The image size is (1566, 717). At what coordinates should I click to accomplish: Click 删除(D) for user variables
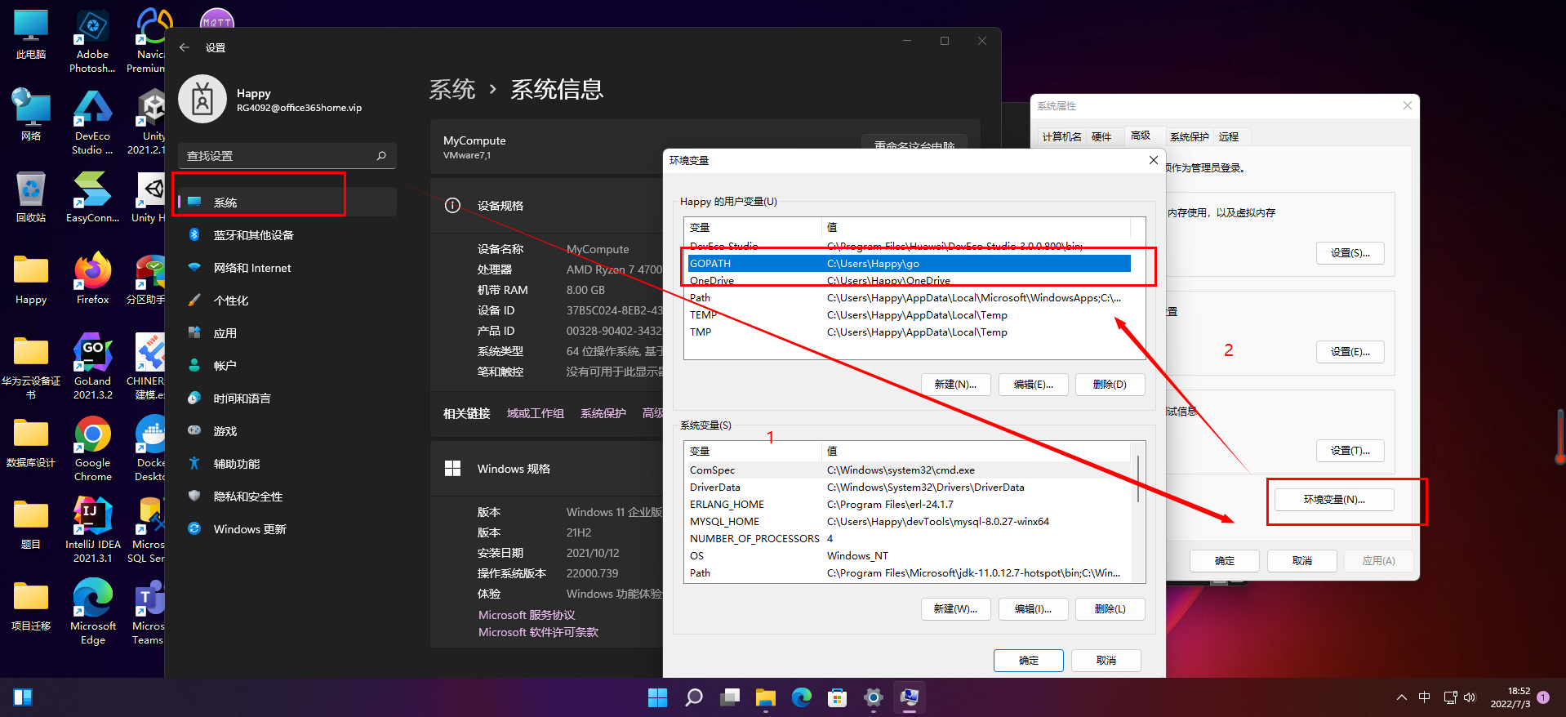[1110, 384]
